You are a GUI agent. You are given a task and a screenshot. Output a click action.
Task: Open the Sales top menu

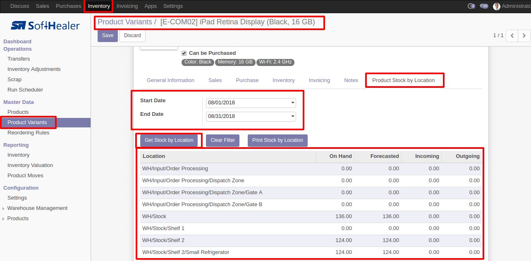[x=43, y=6]
